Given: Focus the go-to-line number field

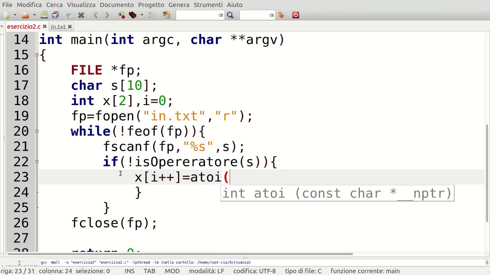Looking at the screenshot, I should click(x=254, y=15).
